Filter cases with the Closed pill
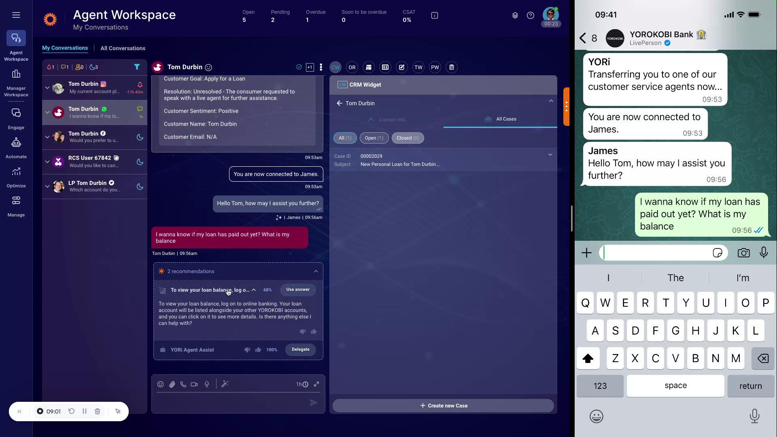The height and width of the screenshot is (437, 777). 408,138
